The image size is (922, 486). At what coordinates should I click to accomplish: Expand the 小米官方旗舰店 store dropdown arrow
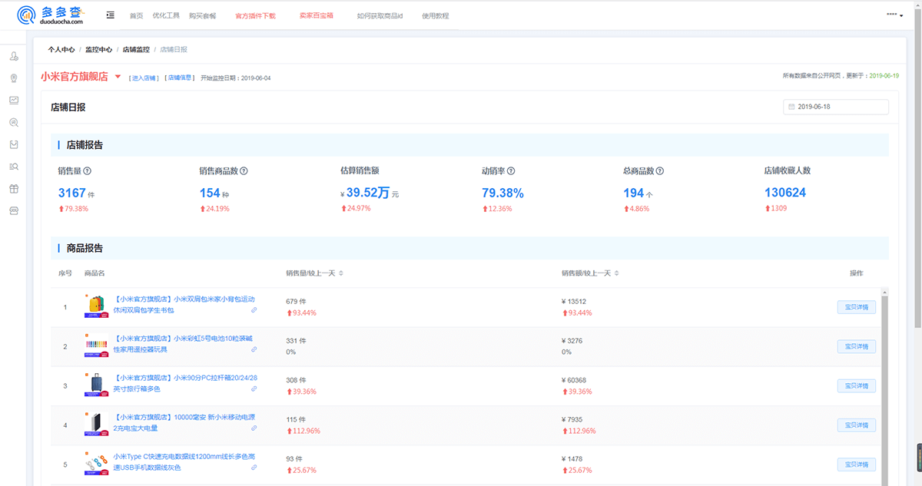pyautogui.click(x=118, y=77)
